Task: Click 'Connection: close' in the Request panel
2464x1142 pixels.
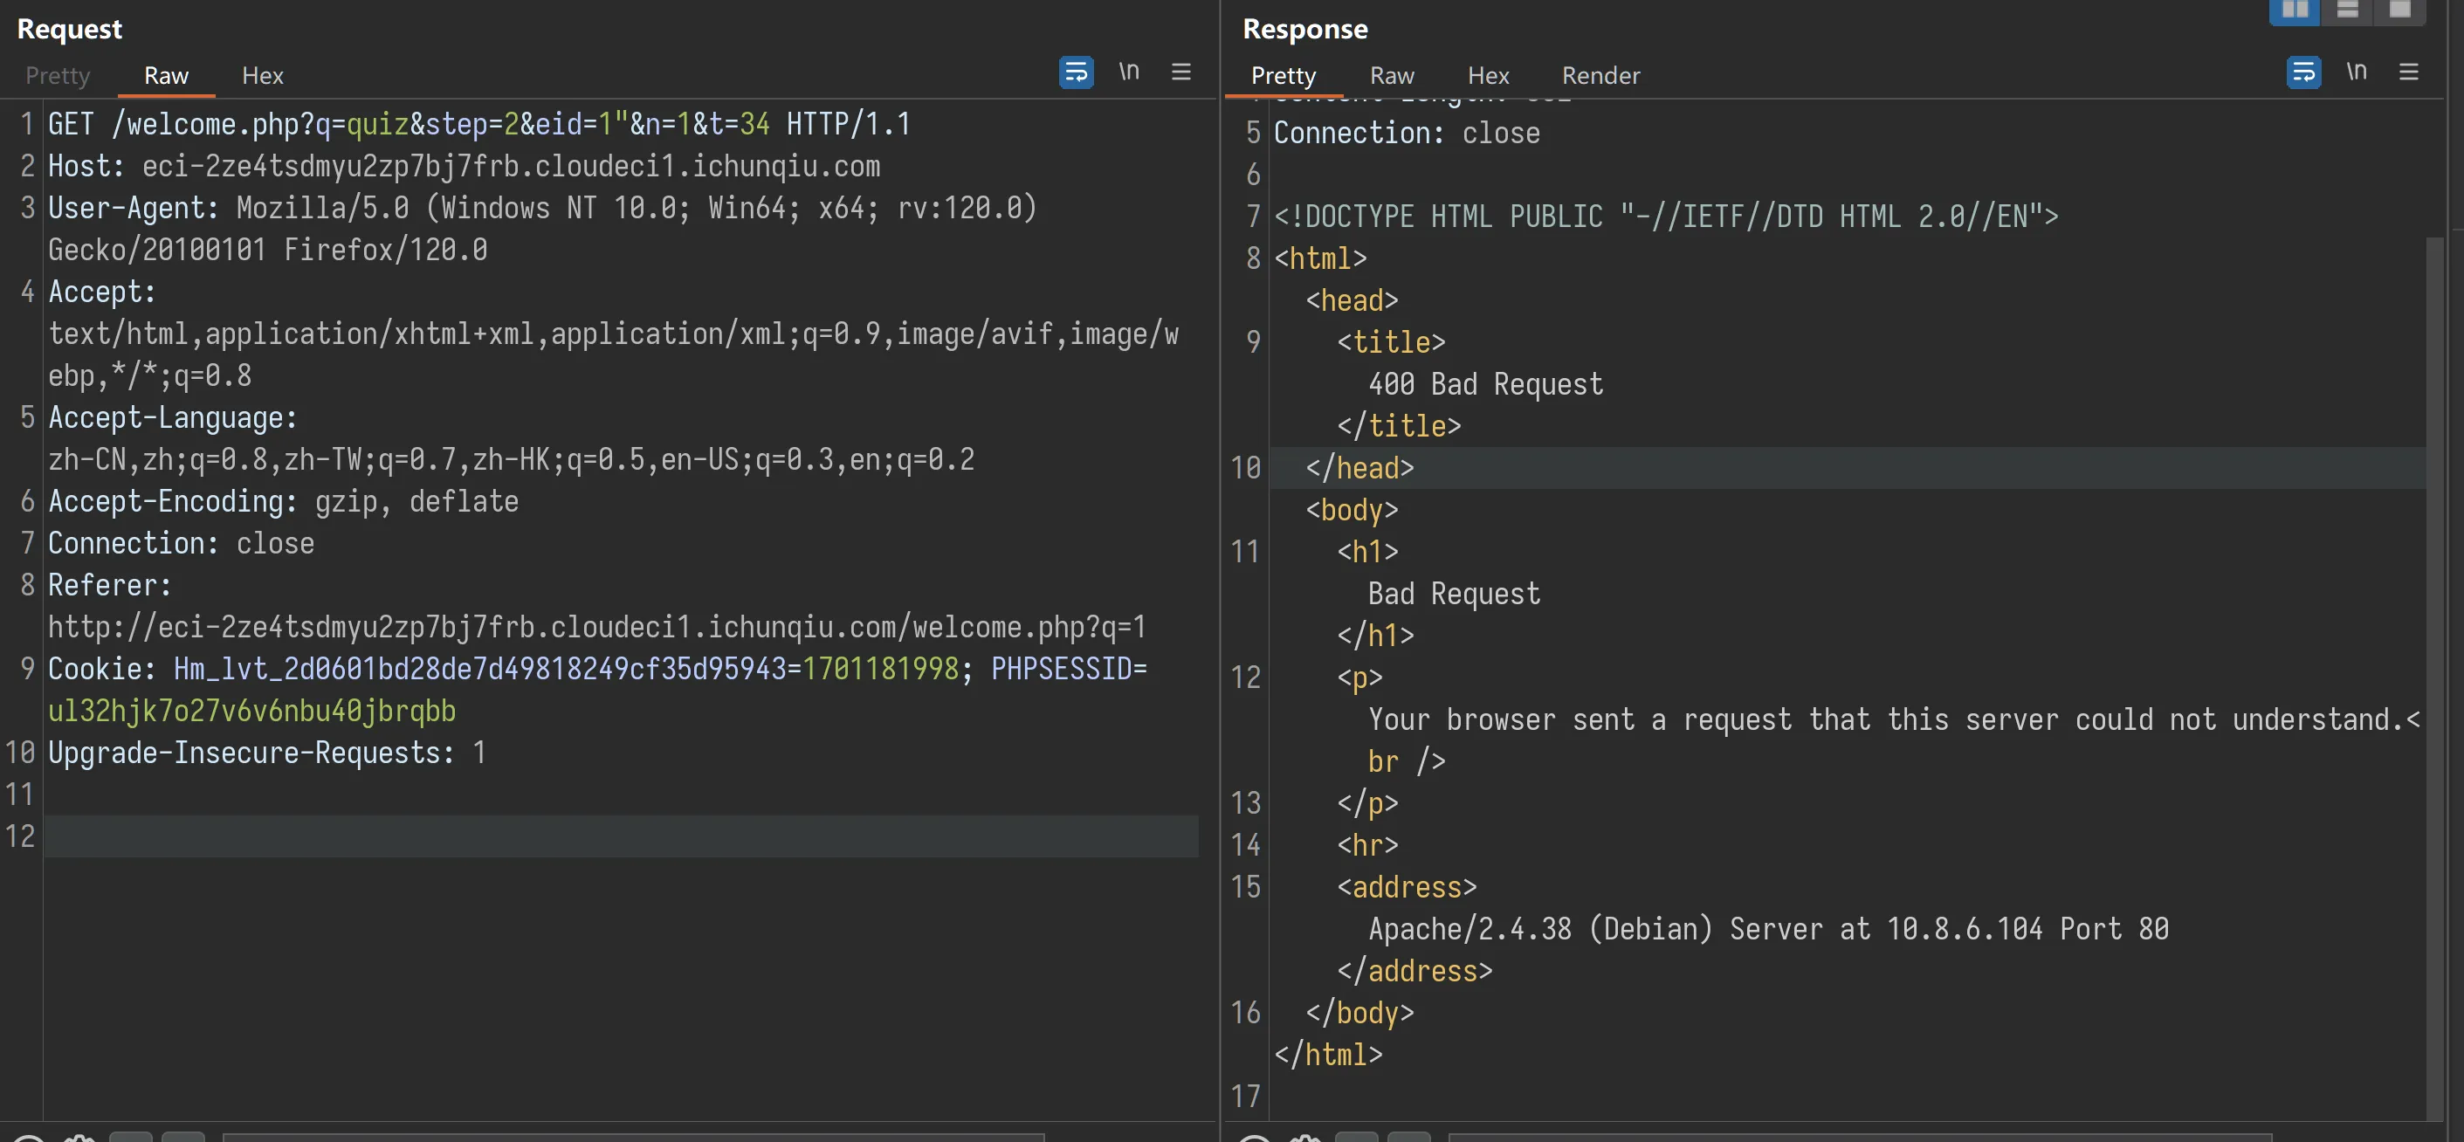Action: point(181,543)
